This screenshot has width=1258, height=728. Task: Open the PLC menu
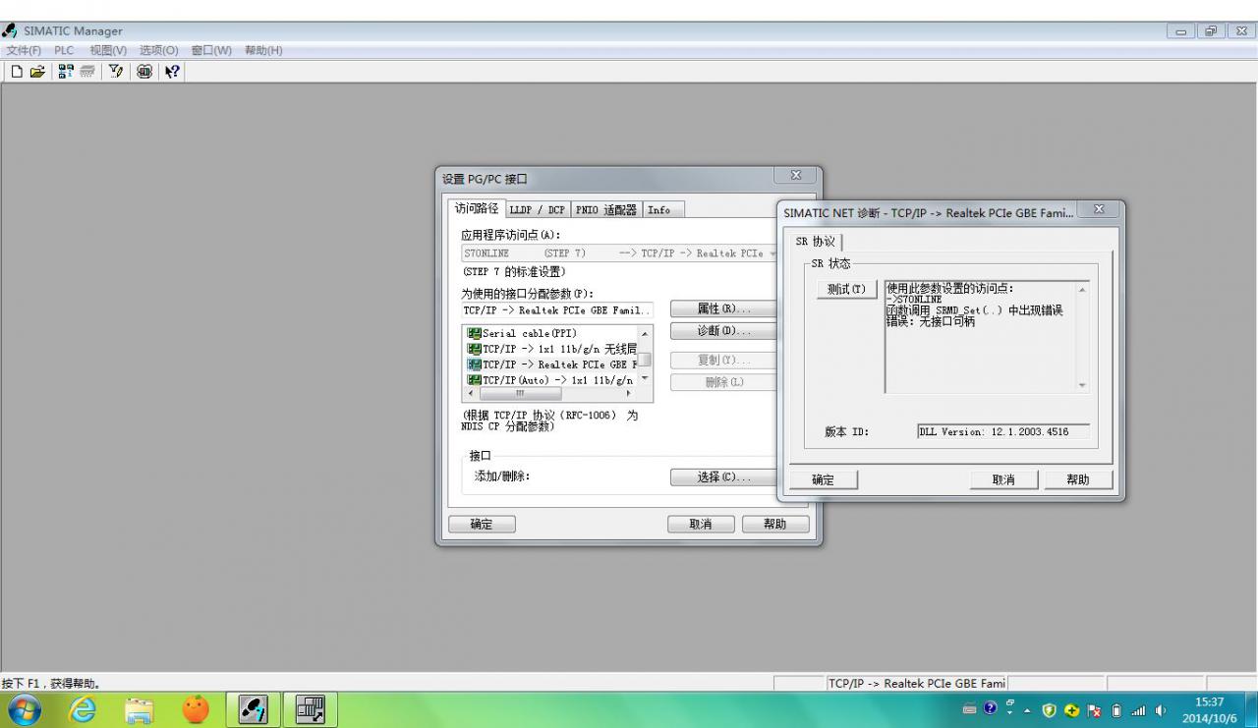point(64,50)
